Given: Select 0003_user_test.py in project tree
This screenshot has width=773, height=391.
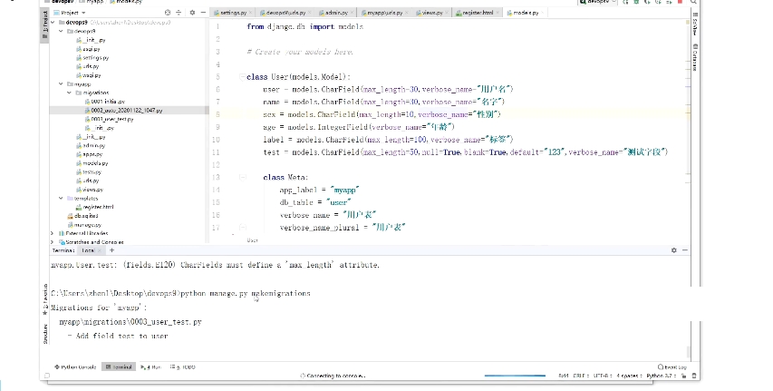Looking at the screenshot, I should point(111,119).
